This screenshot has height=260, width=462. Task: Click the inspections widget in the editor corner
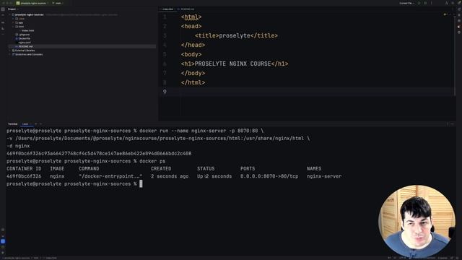point(445,14)
